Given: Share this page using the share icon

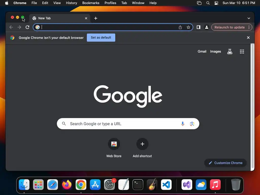Looking at the screenshot, I should [180, 27].
